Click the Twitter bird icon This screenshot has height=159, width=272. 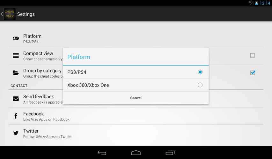16,133
